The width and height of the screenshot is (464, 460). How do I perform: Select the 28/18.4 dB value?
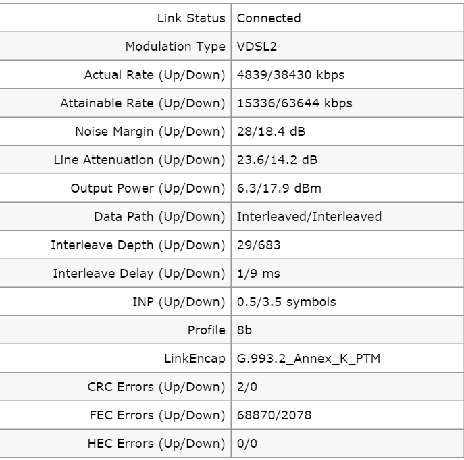tap(271, 132)
